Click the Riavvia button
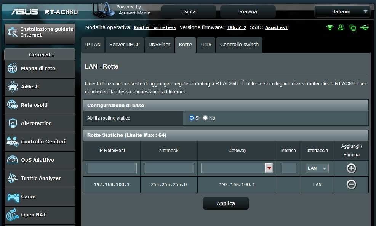 [x=248, y=12]
